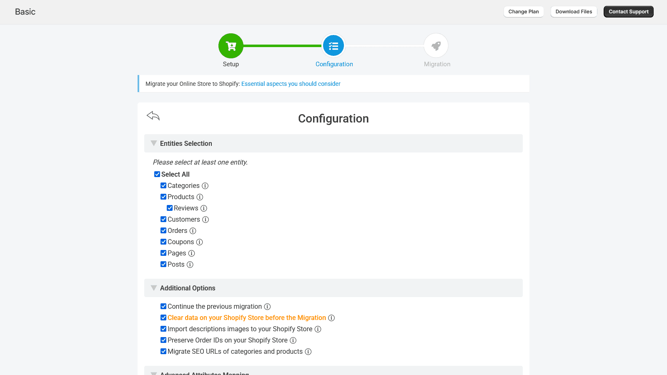Show info for Migrate SEO URLs
Viewport: 667px width, 375px height.
coord(308,352)
